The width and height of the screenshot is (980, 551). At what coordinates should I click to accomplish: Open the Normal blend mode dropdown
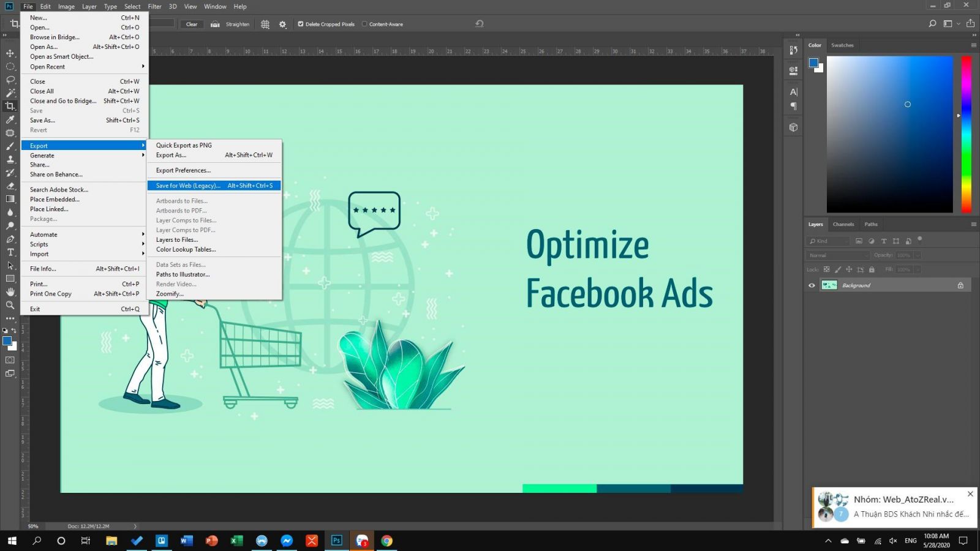click(838, 255)
